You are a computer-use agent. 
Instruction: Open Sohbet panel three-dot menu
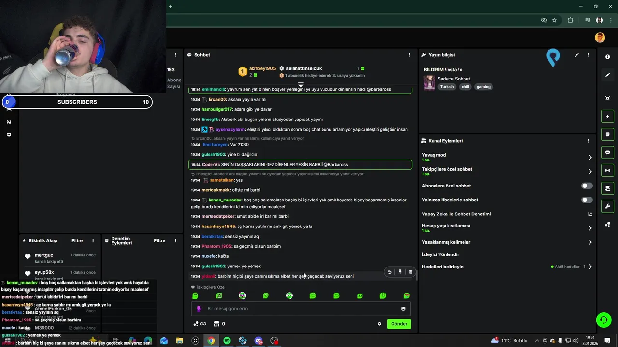(x=409, y=55)
